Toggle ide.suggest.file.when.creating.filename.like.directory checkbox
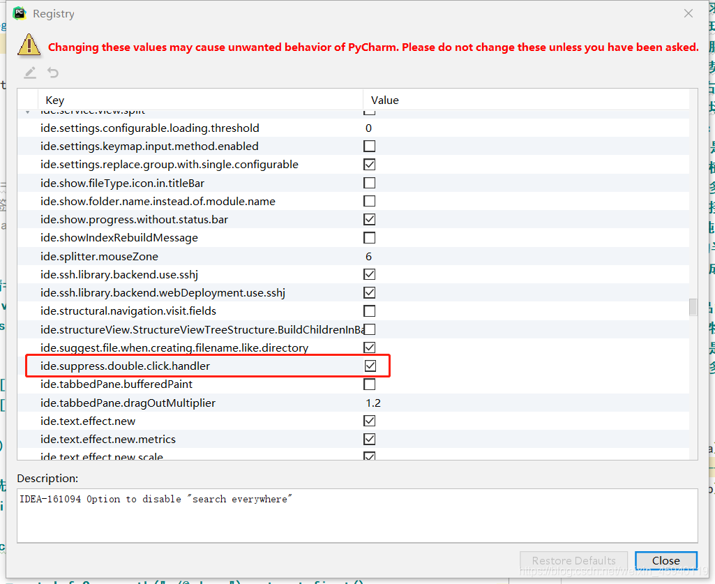 tap(369, 347)
